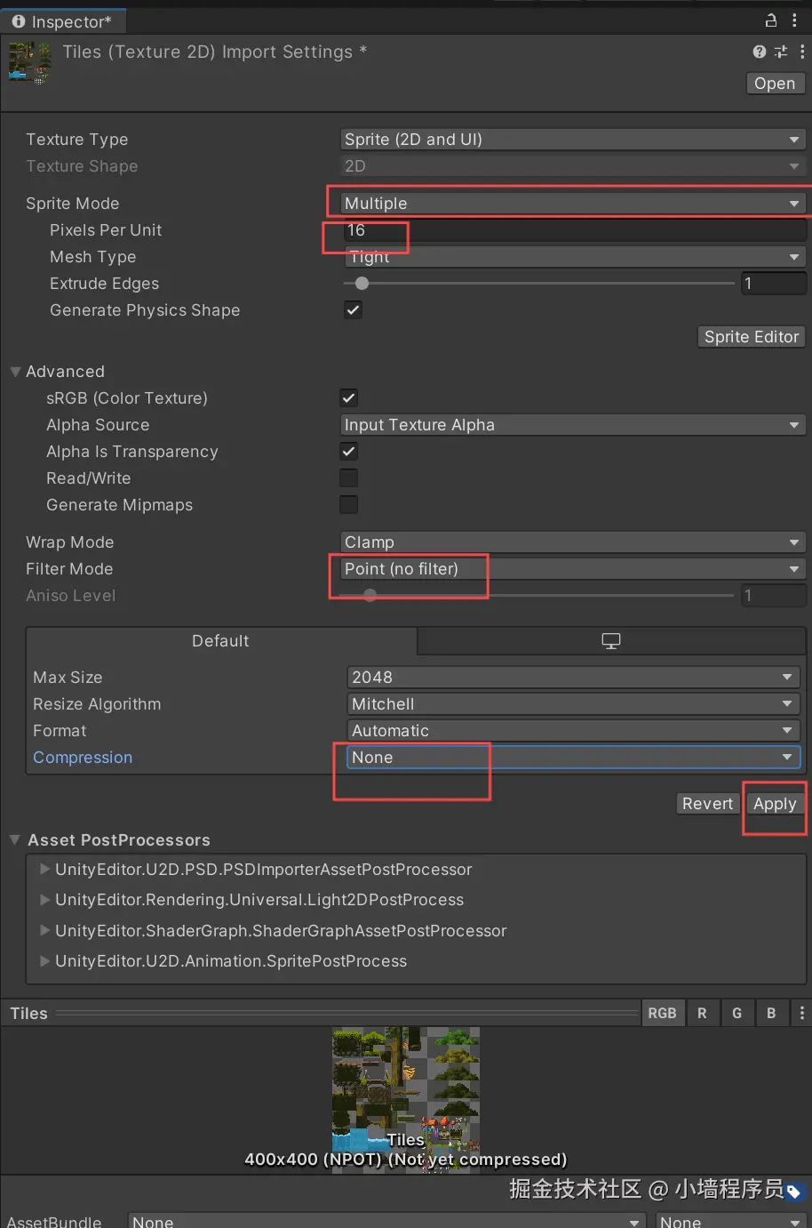Open Wrap Mode dropdown
This screenshot has height=1228, width=812.
(573, 542)
